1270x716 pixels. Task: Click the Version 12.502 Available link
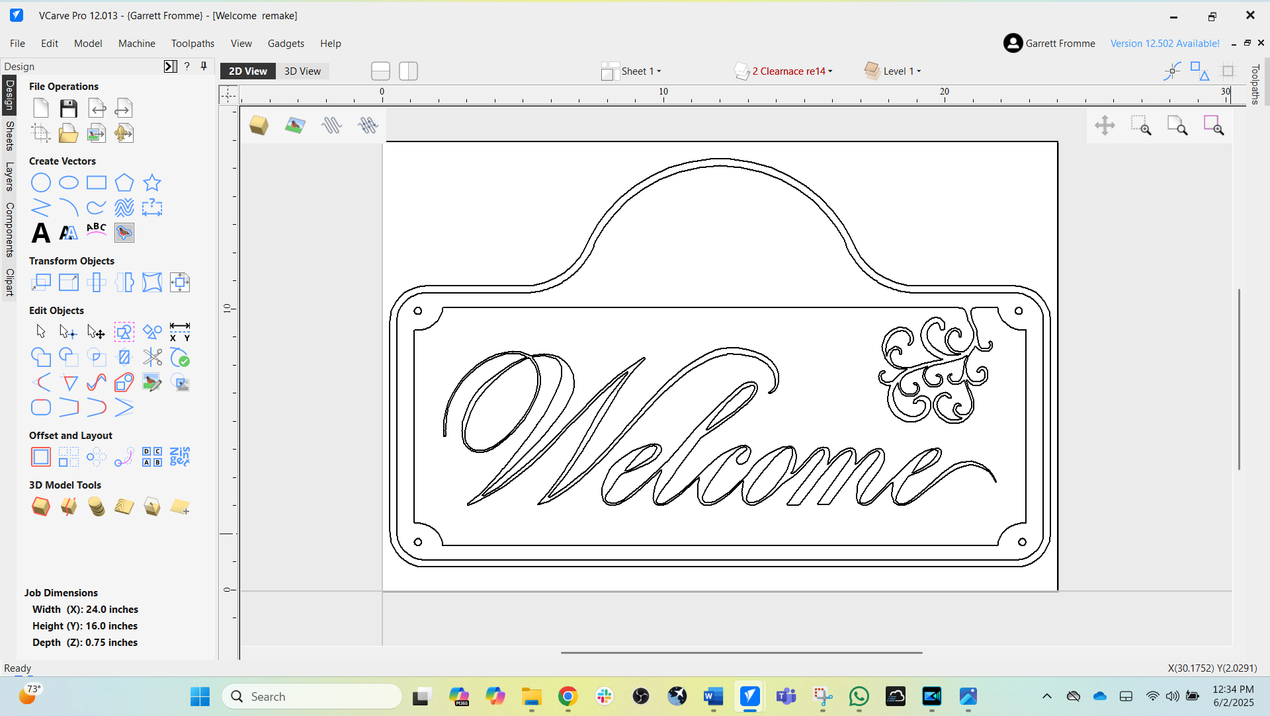[x=1165, y=44]
